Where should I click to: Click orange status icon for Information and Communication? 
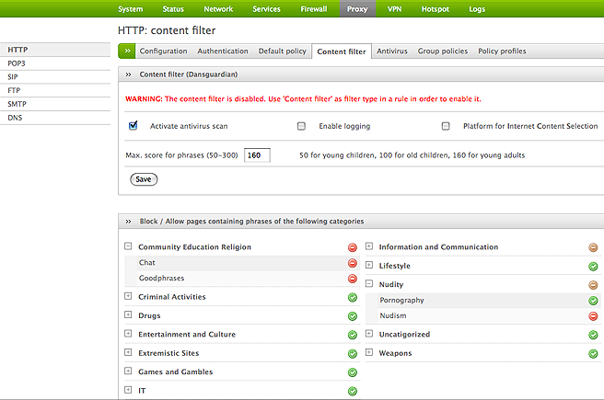point(593,247)
